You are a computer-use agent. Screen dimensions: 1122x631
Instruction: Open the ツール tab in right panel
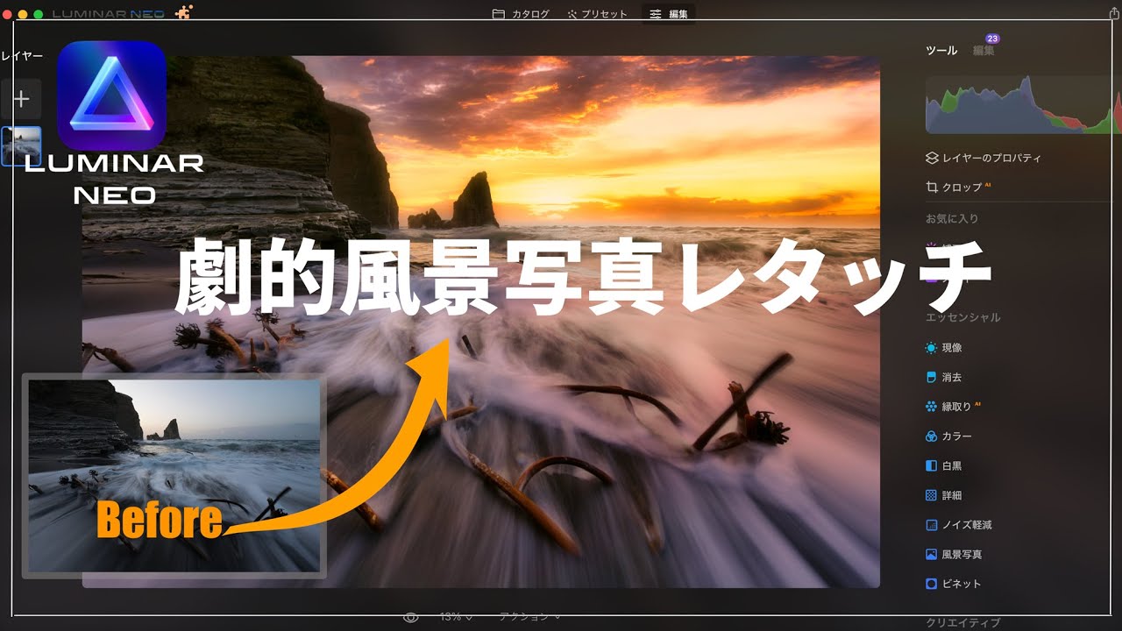[941, 51]
